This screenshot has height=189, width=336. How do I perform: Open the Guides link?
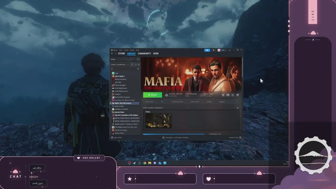tap(209, 102)
